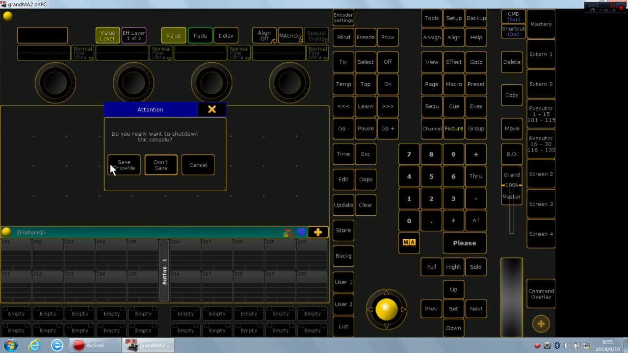The image size is (628, 353).
Task: Click Save Showfile in the Attention dialog
Action: [x=124, y=165]
